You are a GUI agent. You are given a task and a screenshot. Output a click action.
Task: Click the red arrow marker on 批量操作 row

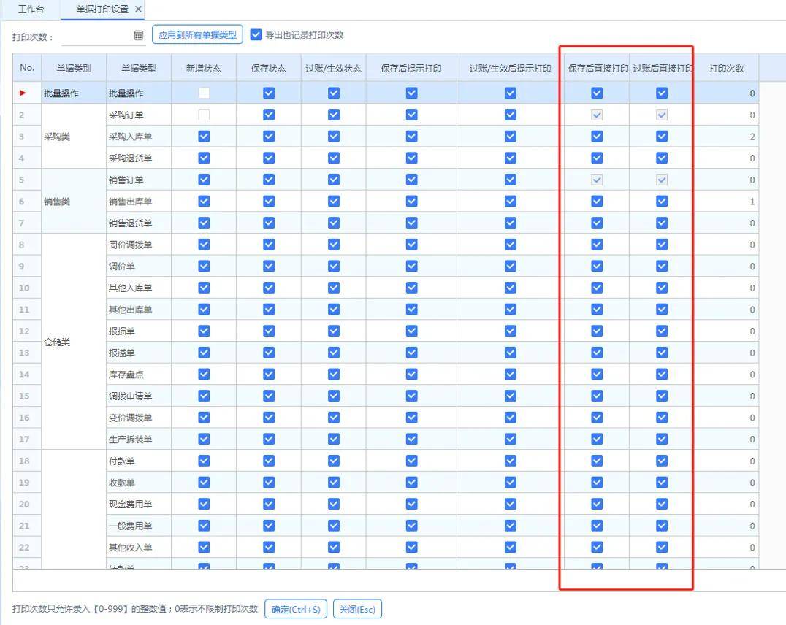pyautogui.click(x=22, y=93)
